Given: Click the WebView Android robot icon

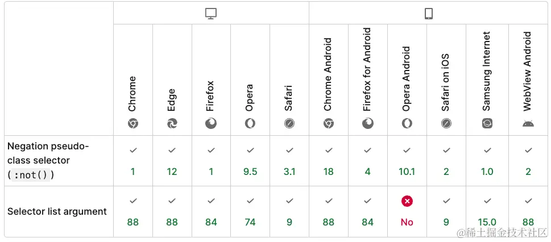Looking at the screenshot, I should tap(528, 123).
